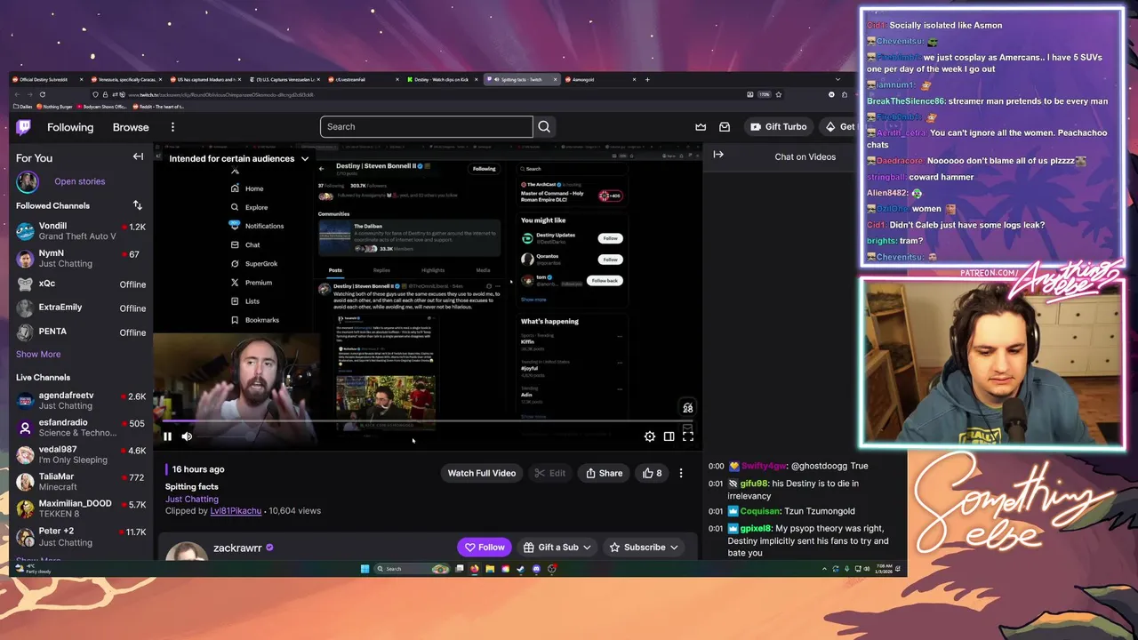Like the clip with thumbs-up button
Viewport: 1138px width, 640px height.
click(653, 473)
